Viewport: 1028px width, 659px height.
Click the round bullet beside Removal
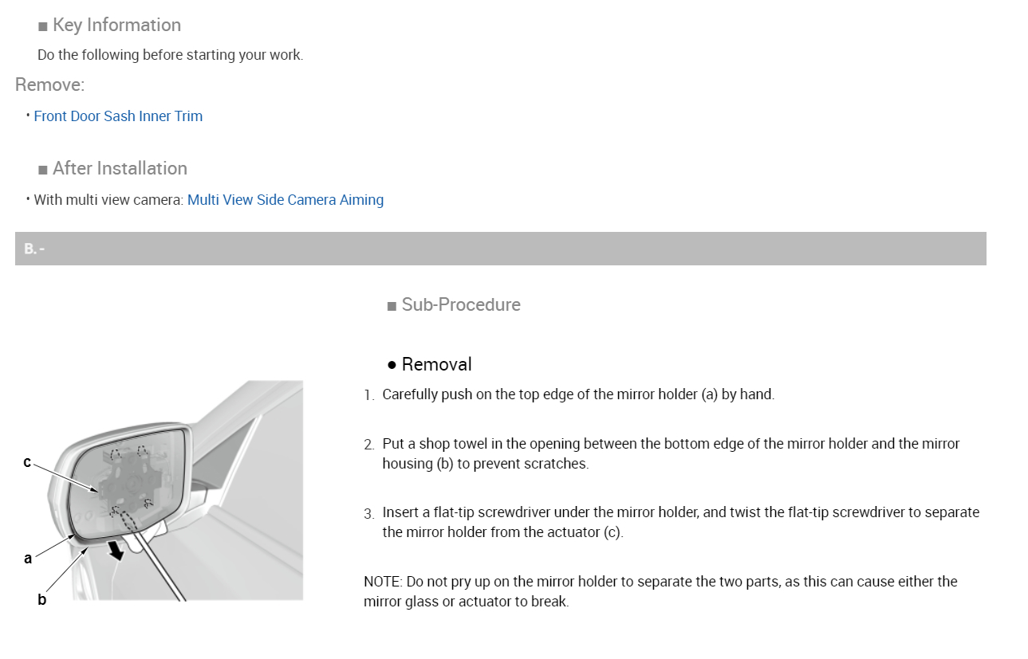point(392,365)
